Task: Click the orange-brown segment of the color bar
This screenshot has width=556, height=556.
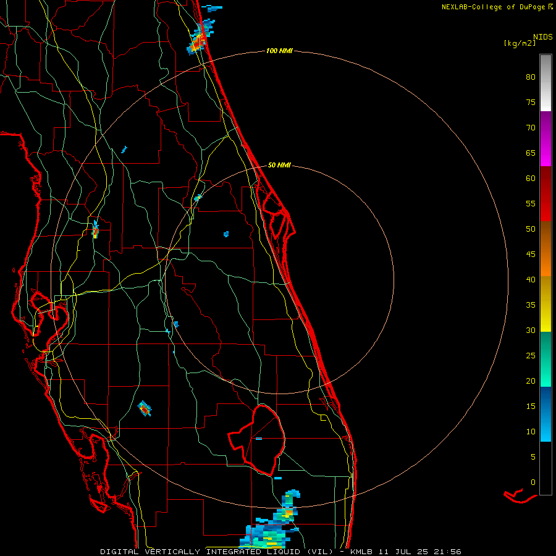Action: tap(545, 249)
